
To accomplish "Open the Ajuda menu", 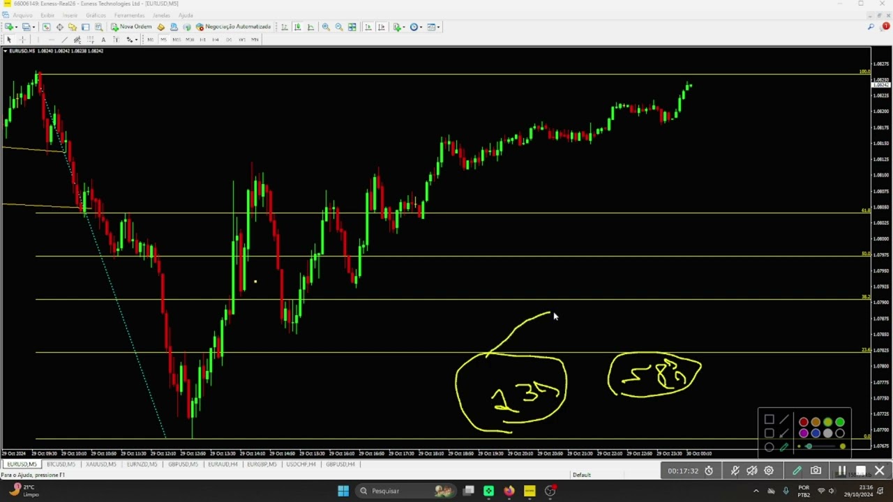I will pos(186,15).
